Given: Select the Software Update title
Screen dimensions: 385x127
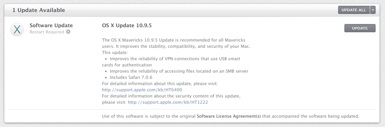Looking at the screenshot, I should pyautogui.click(x=51, y=25).
